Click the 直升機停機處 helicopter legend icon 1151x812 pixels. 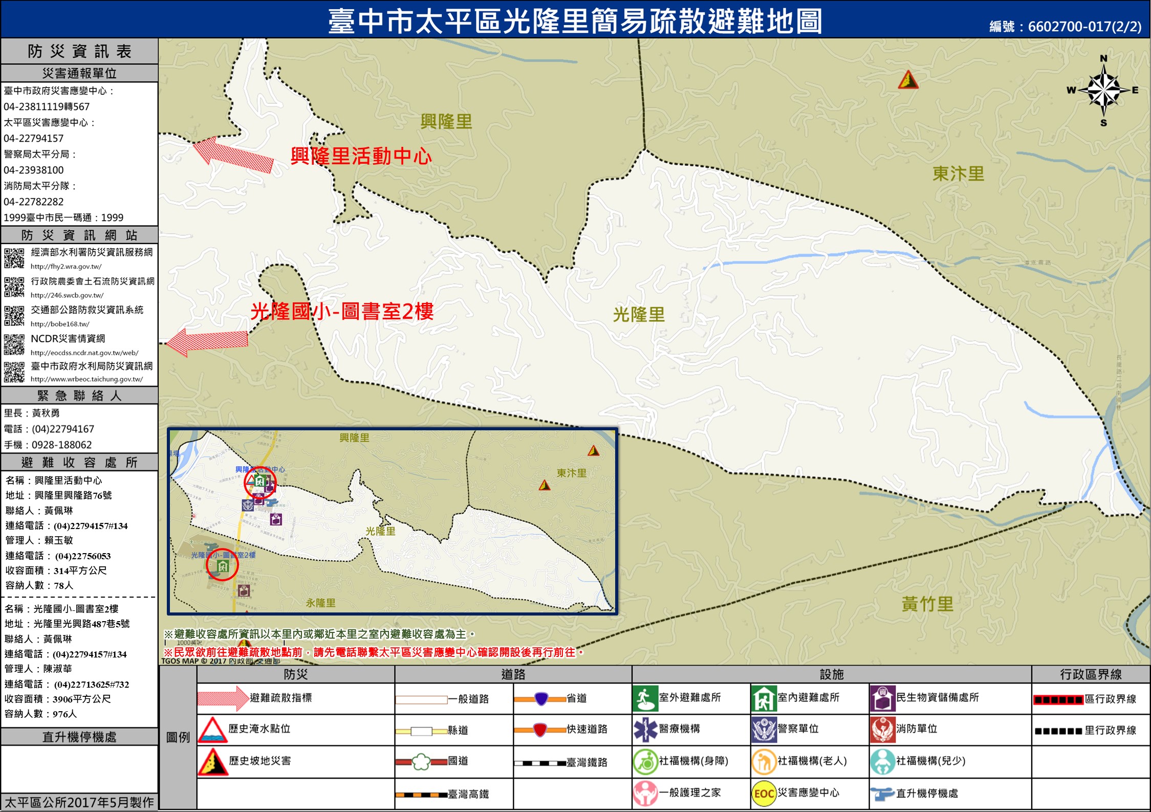tap(882, 794)
